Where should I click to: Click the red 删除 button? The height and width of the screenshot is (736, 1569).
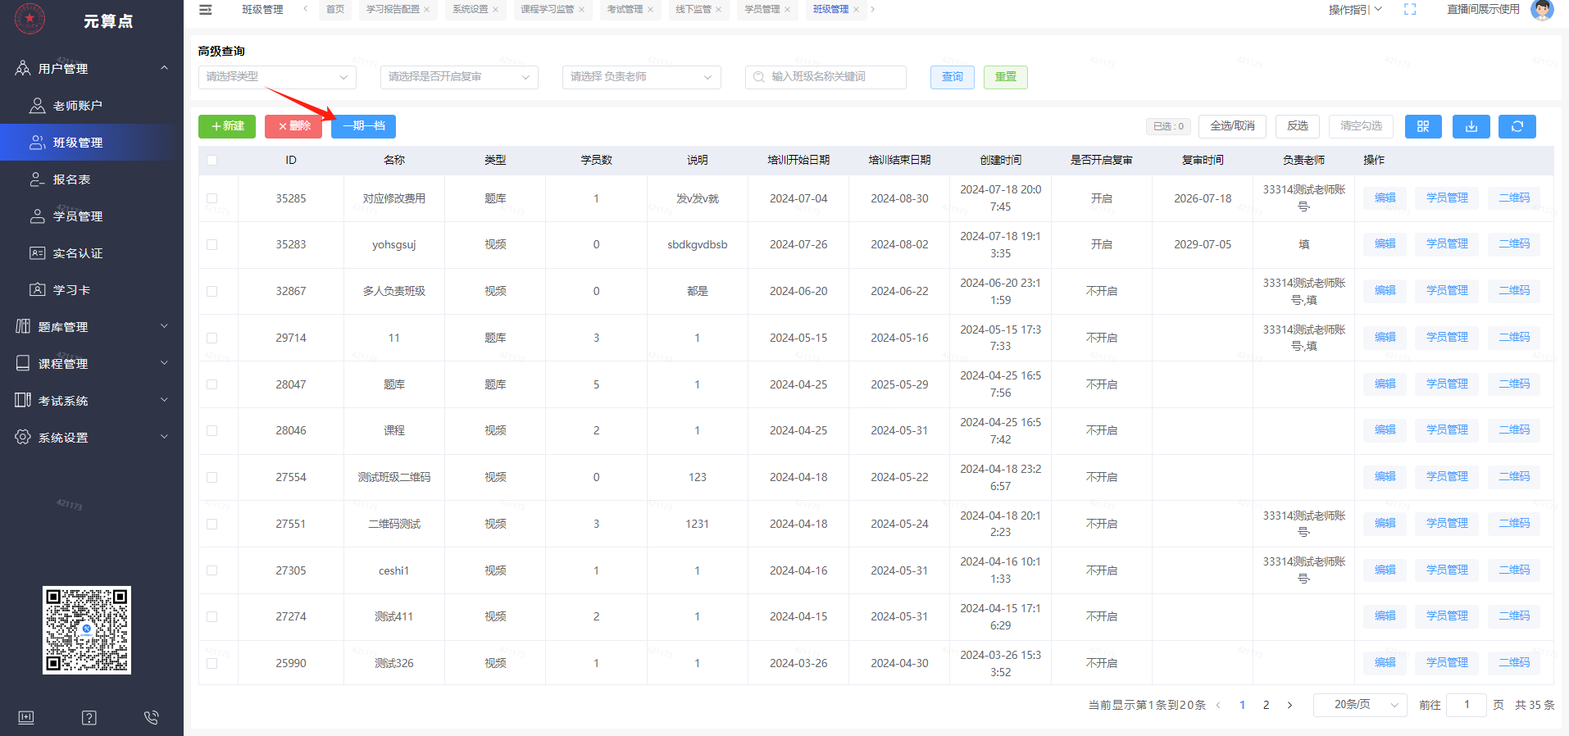coord(293,126)
